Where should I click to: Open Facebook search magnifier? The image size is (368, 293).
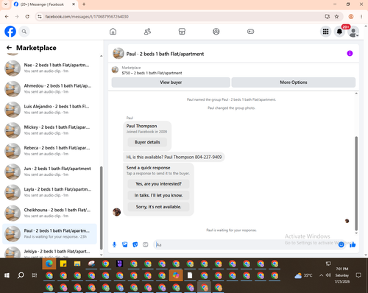coord(24,32)
